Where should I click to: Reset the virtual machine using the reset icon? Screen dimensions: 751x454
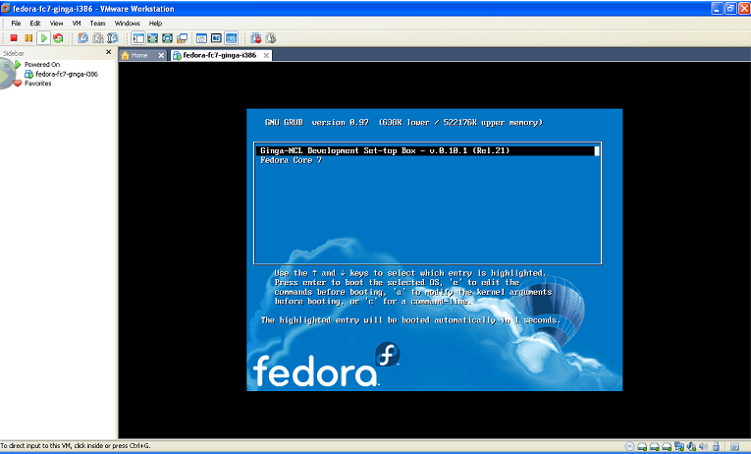tap(58, 38)
